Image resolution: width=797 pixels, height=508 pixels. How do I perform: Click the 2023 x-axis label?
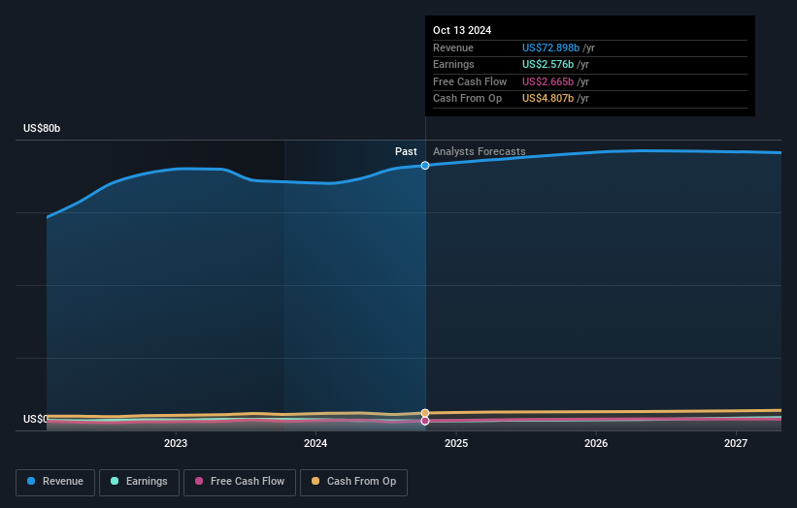tap(176, 444)
